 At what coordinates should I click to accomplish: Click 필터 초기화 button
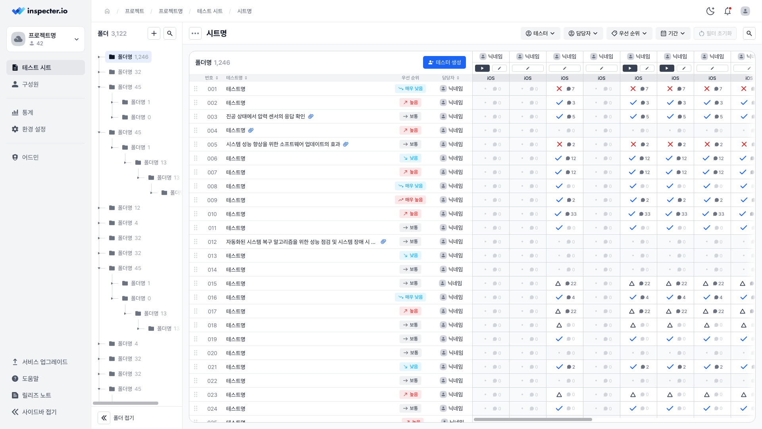(715, 33)
